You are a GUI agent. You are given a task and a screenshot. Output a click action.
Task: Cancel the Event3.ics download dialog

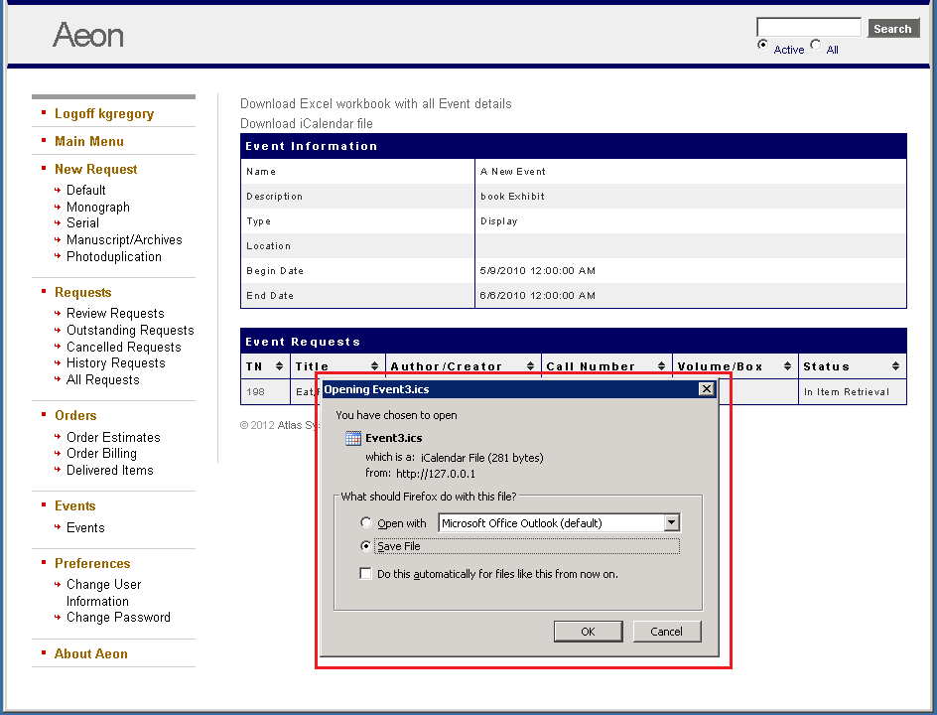(667, 632)
